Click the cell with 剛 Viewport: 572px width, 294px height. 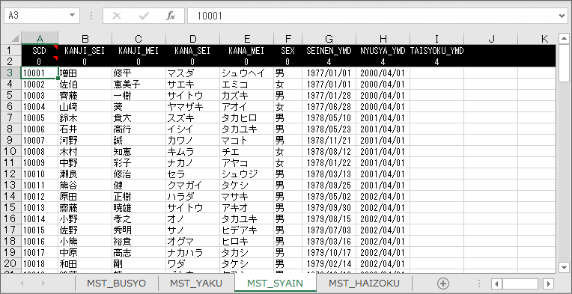pos(139,263)
